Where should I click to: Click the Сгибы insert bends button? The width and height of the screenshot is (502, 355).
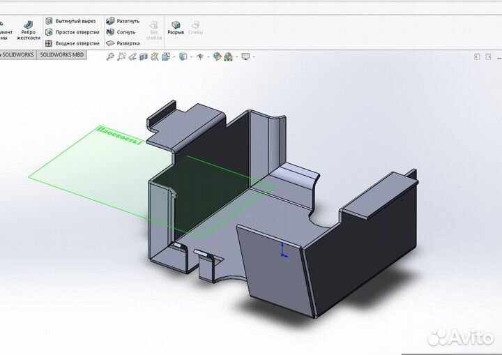196,28
